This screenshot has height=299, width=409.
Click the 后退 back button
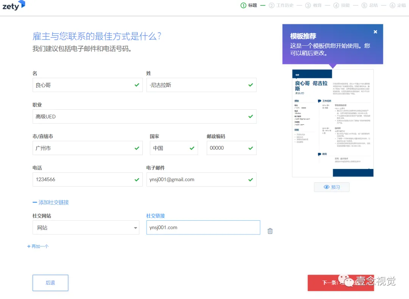tap(50, 283)
